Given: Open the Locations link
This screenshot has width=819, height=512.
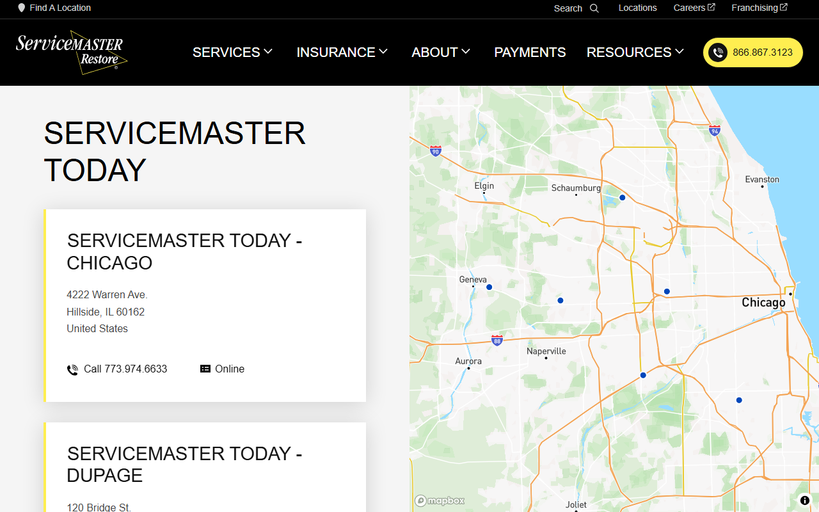Looking at the screenshot, I should pyautogui.click(x=637, y=8).
